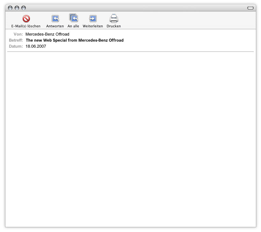
Task: Toggle toolbar using the pill button at top right
Action: (250, 8)
